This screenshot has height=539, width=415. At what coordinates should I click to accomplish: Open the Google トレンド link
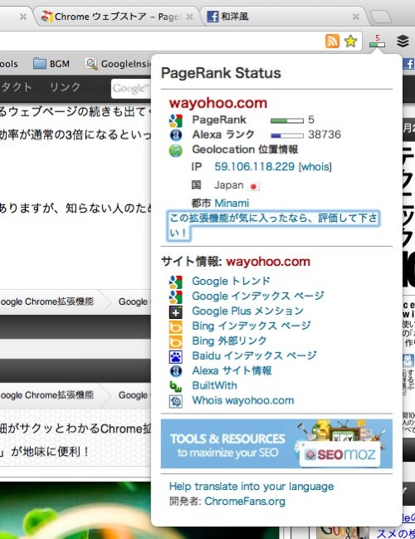232,282
